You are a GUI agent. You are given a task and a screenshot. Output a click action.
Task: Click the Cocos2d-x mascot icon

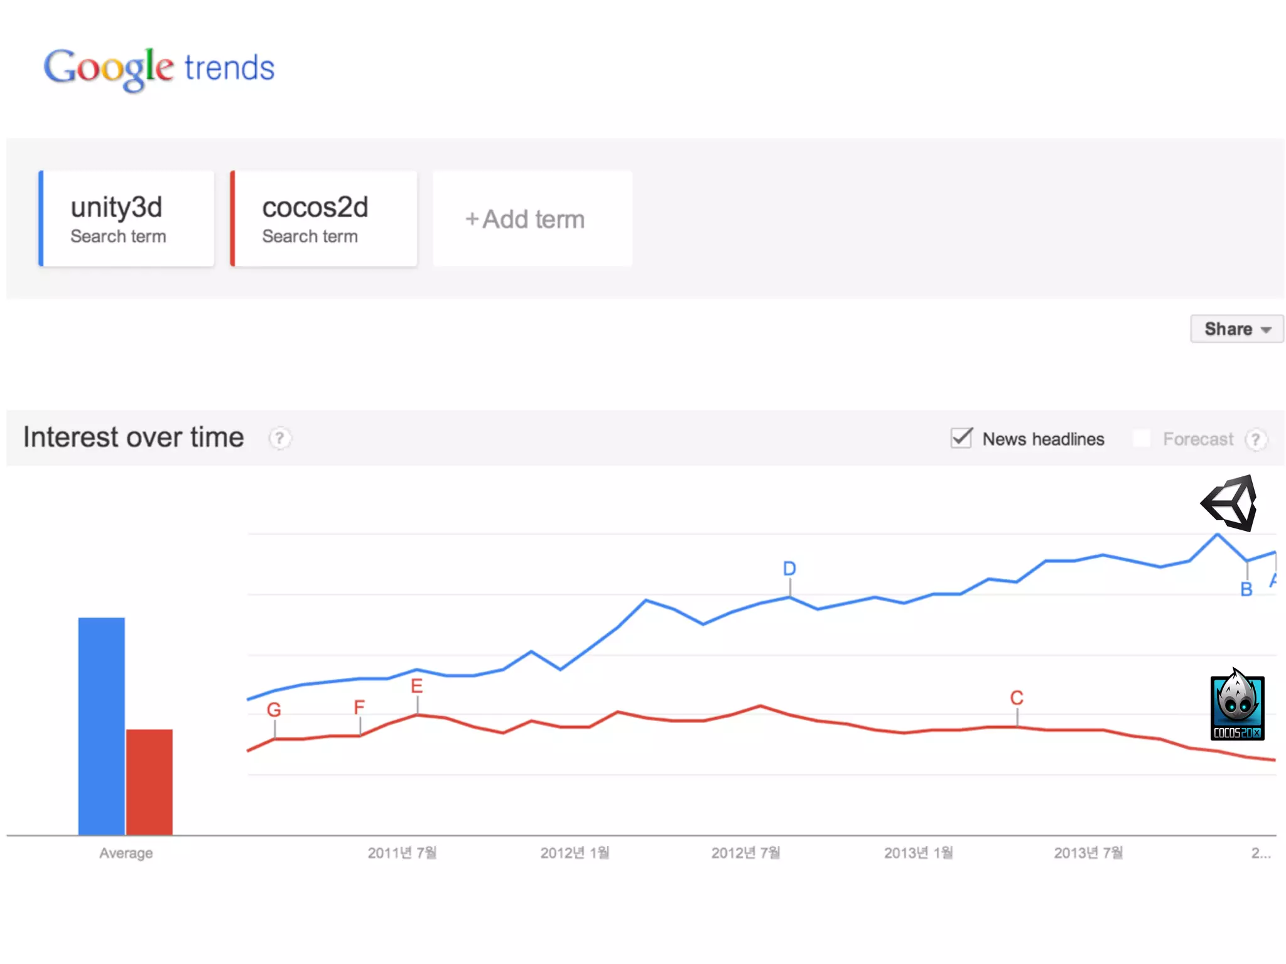pyautogui.click(x=1236, y=705)
